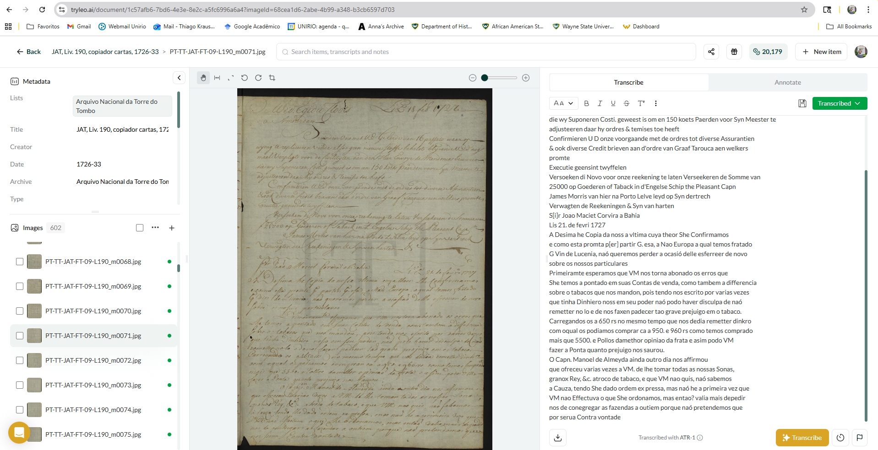Open the share icon in header
This screenshot has height=450, width=878.
coord(711,52)
